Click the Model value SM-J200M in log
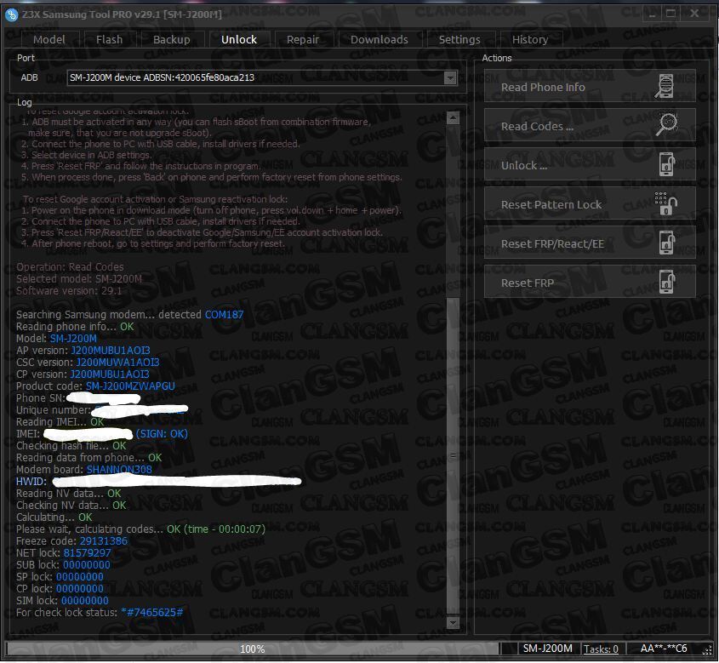Image resolution: width=719 pixels, height=663 pixels. tap(73, 339)
